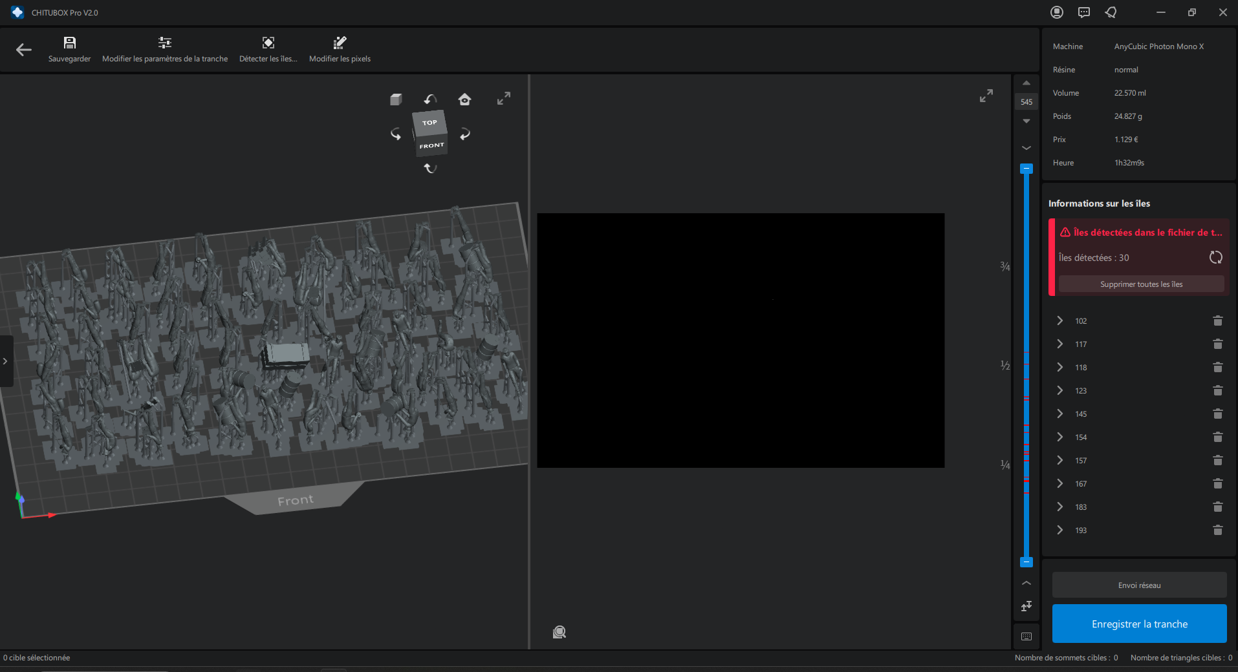Open the user account icon
This screenshot has height=672, width=1238.
click(x=1057, y=12)
